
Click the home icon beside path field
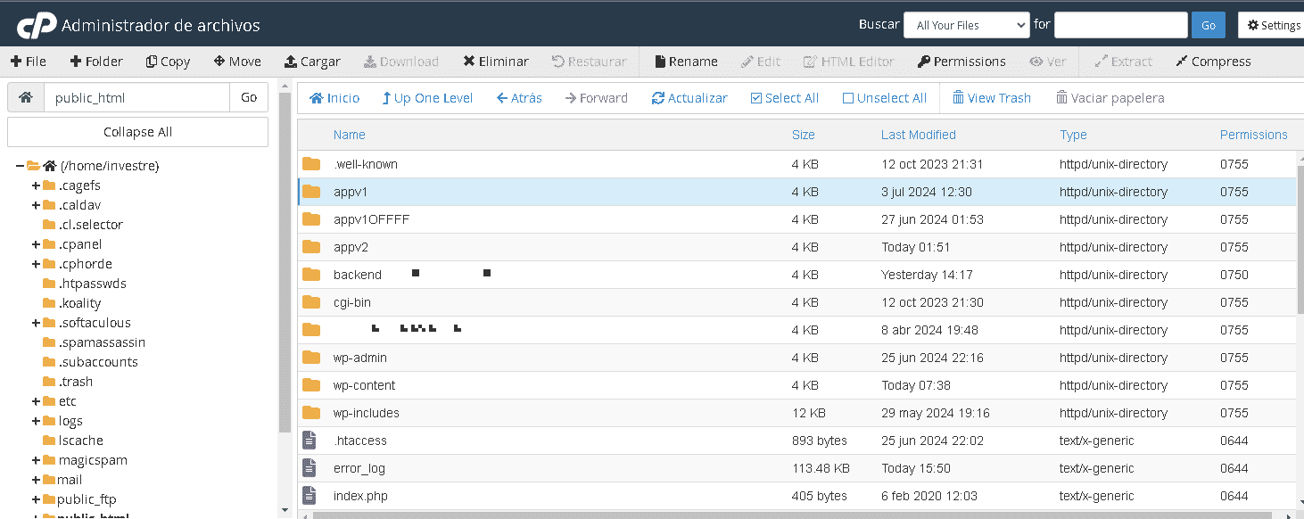click(26, 98)
